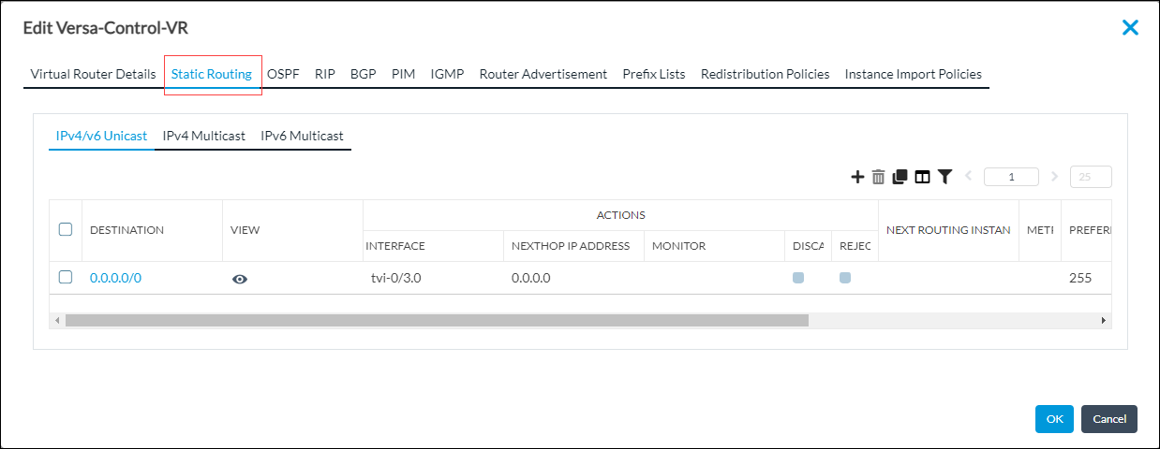Open column selection icon
This screenshot has width=1160, height=449.
(922, 177)
